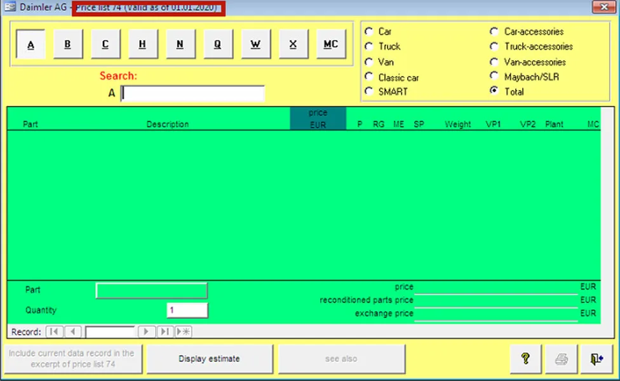Click the RG column header
The width and height of the screenshot is (620, 381).
379,124
